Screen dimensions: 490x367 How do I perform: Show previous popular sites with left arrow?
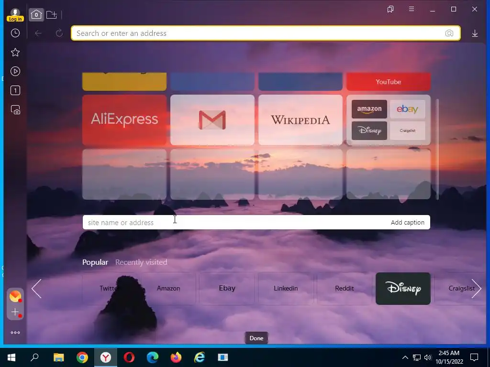tap(36, 289)
